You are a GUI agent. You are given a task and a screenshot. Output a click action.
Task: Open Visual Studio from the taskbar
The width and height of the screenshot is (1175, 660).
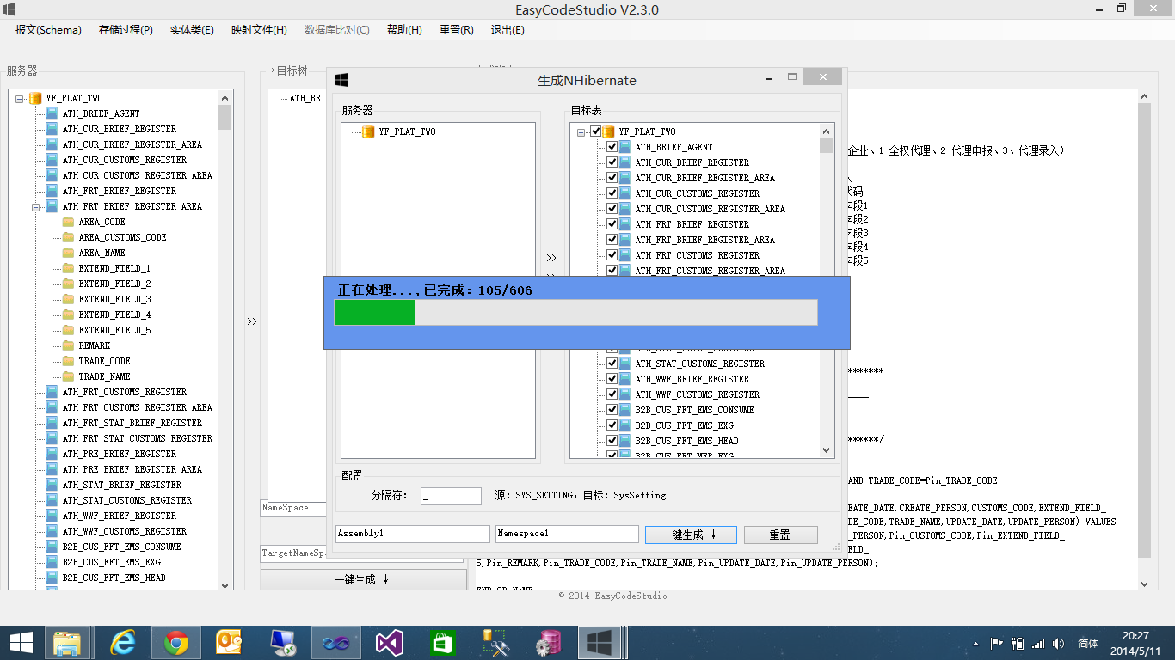pos(389,642)
